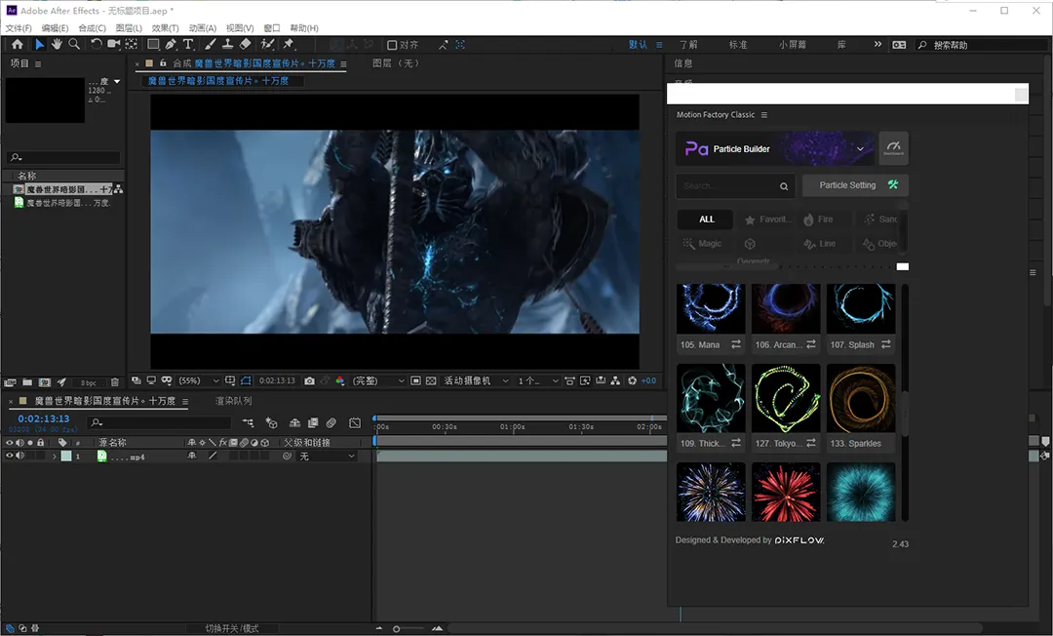1053x636 pixels.
Task: Hide video of the mp4 layer
Action: 10,457
